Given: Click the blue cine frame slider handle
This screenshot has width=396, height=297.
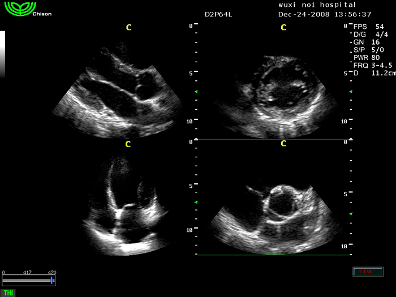Looking at the screenshot, I should pyautogui.click(x=52, y=280).
